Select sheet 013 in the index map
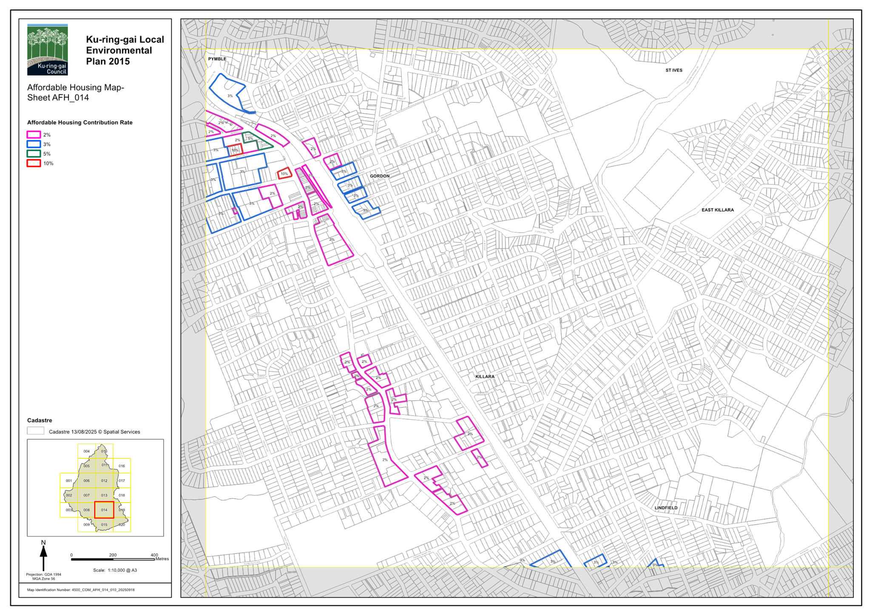This screenshot has height=616, width=872. click(x=104, y=495)
